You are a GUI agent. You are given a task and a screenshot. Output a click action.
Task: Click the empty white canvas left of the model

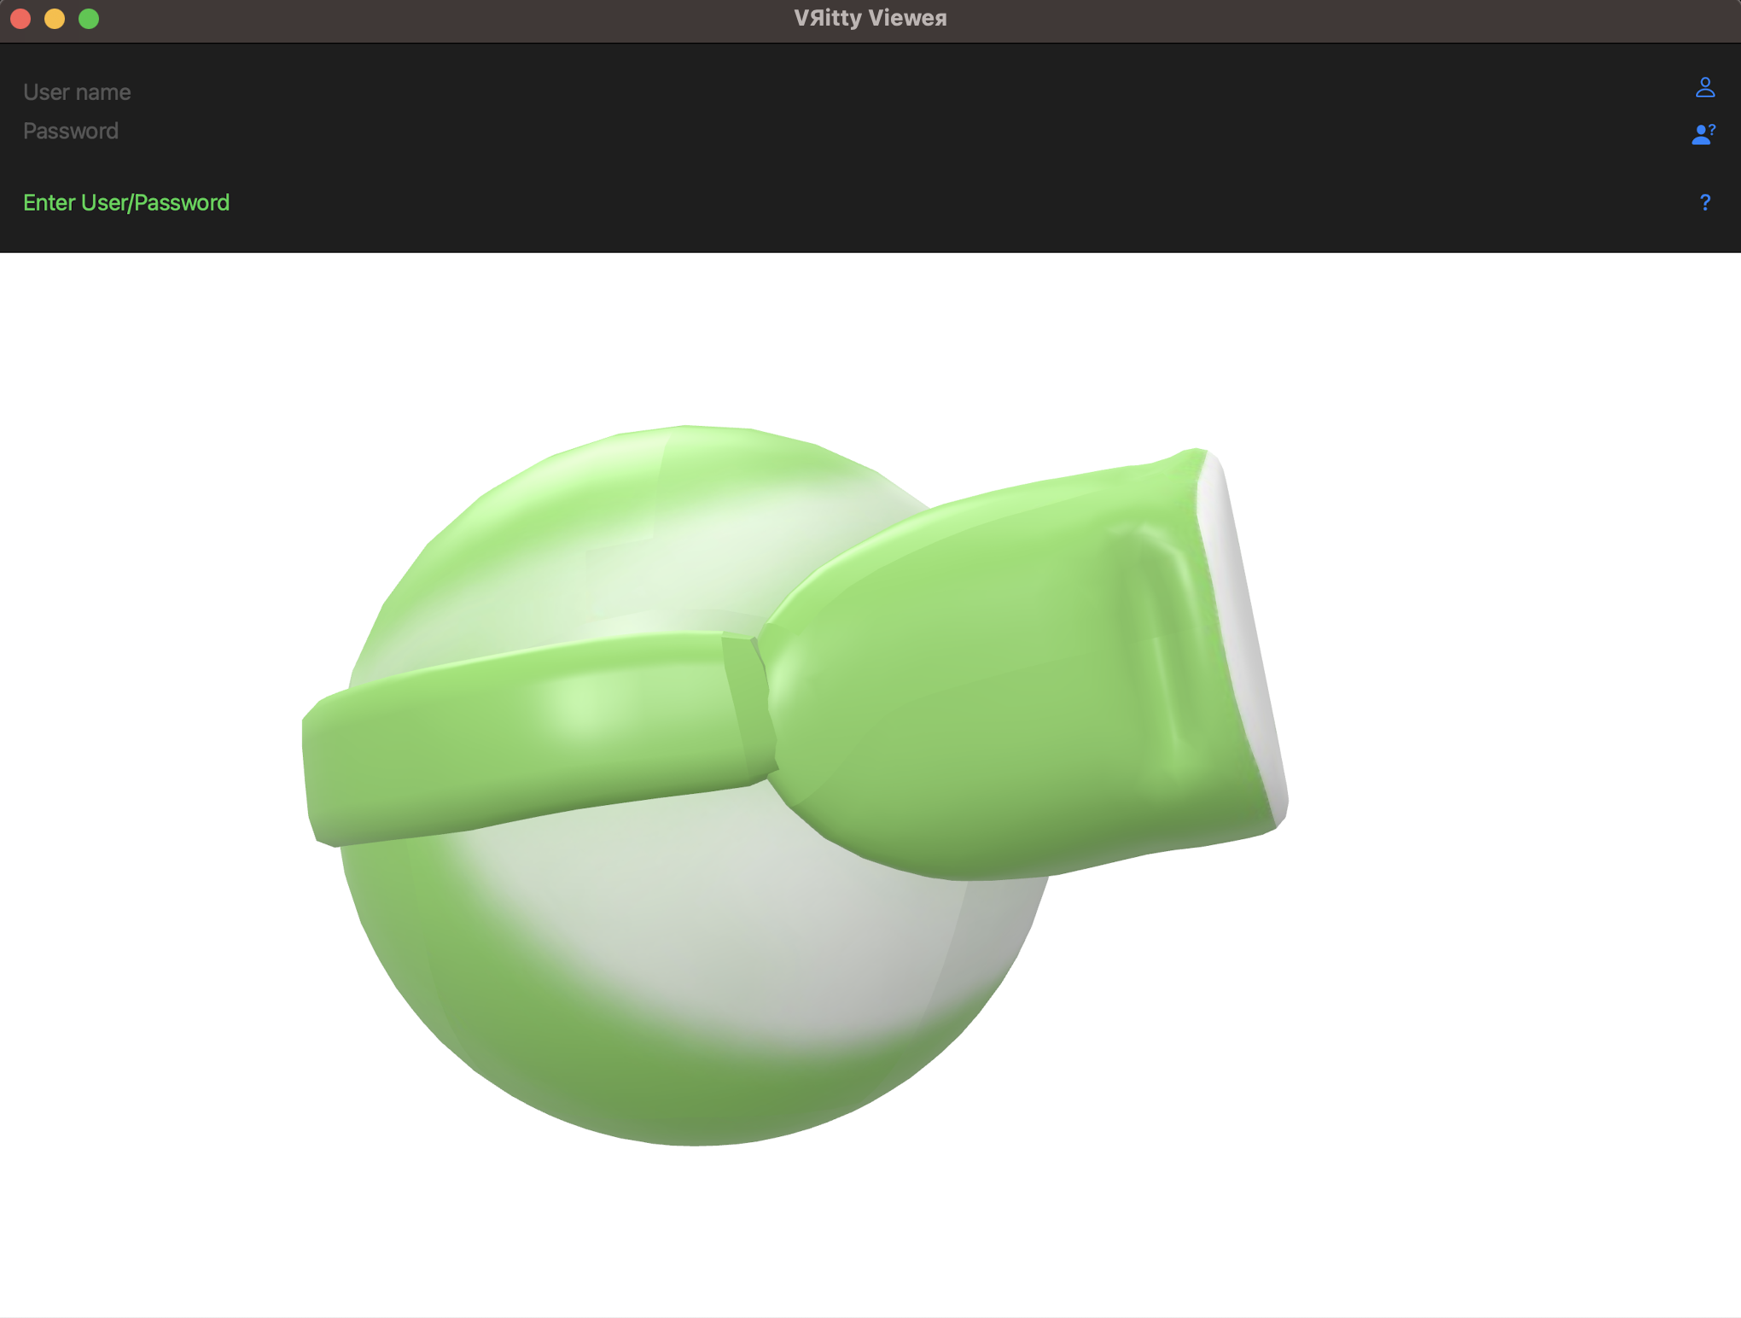click(x=145, y=768)
